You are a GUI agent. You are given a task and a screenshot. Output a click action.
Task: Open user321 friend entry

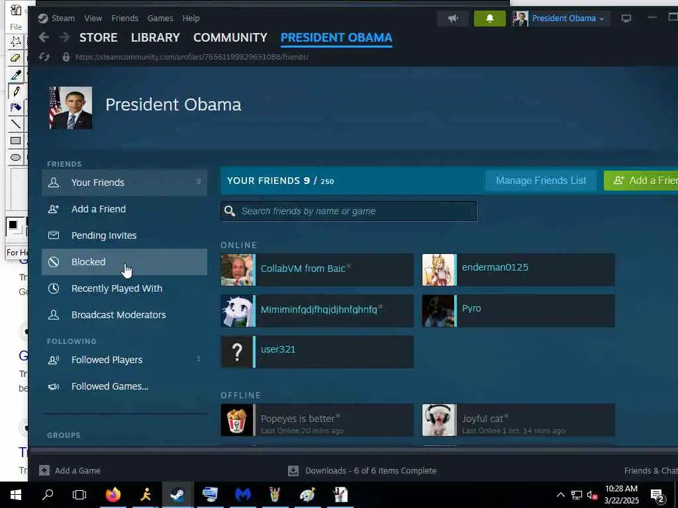[x=317, y=352]
